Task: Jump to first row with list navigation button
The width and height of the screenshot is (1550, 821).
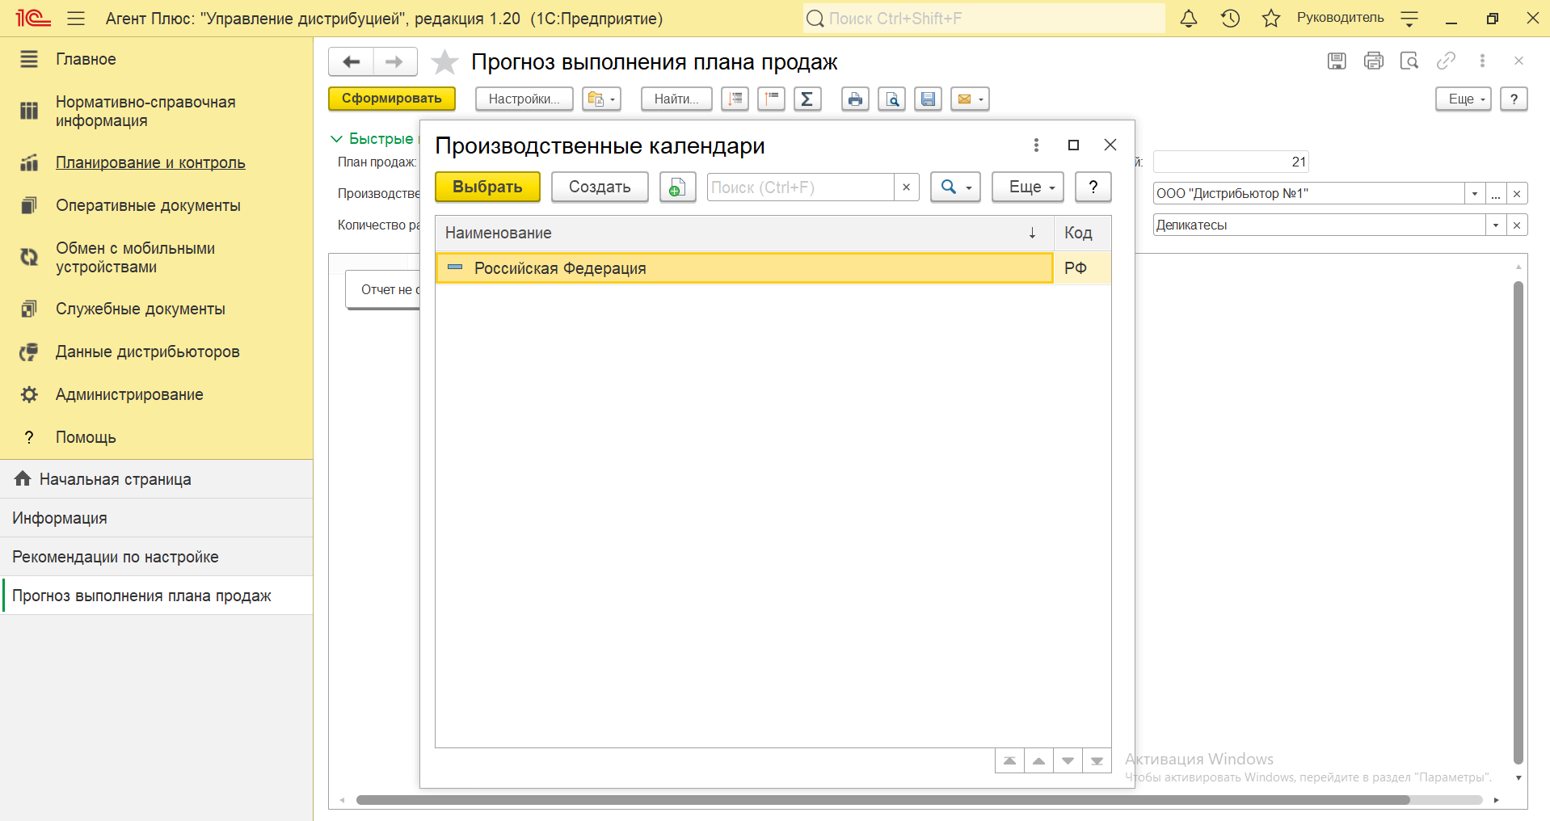Action: (1009, 761)
